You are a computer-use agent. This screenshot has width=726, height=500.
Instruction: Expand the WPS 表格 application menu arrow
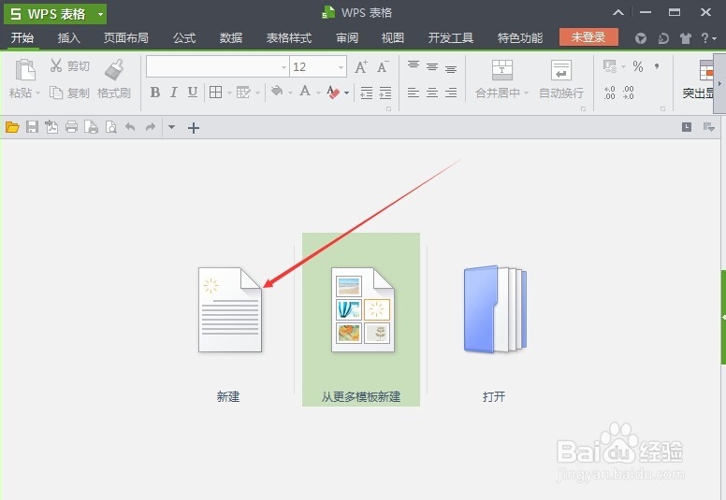coord(100,14)
